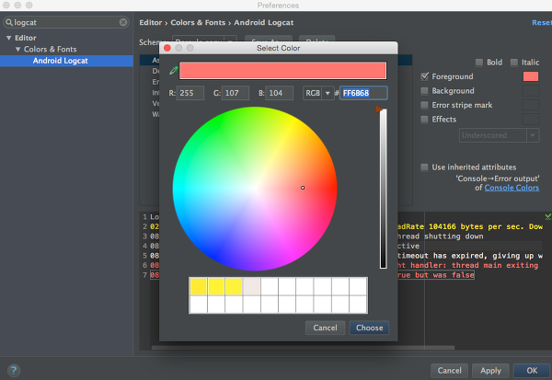Screen dimensions: 552x380
Task: Enable the Italic checkbox
Action: coord(514,63)
